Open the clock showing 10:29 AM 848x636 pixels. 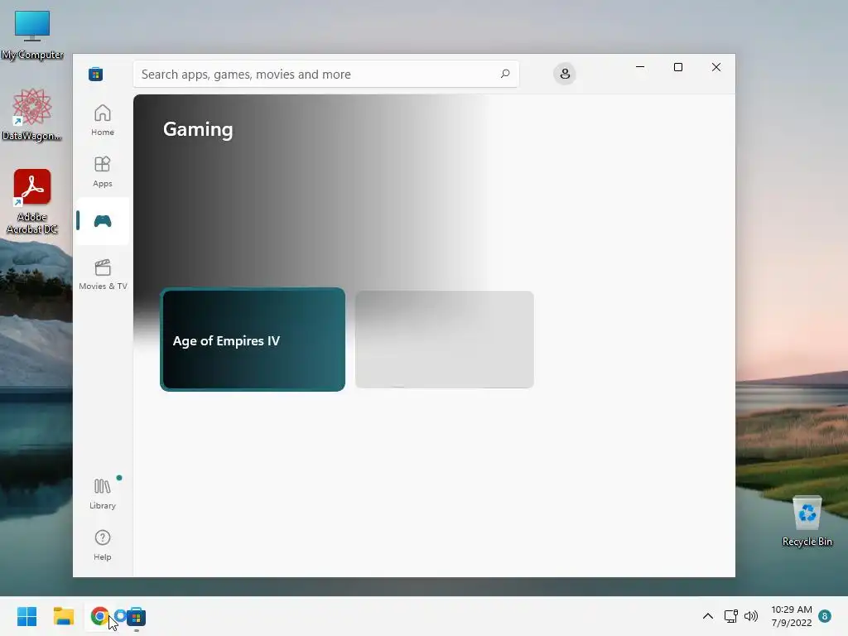pos(791,616)
